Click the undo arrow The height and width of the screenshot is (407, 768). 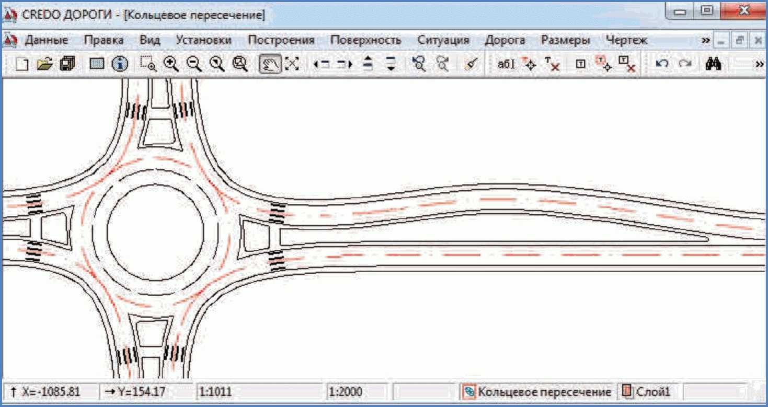tap(662, 64)
